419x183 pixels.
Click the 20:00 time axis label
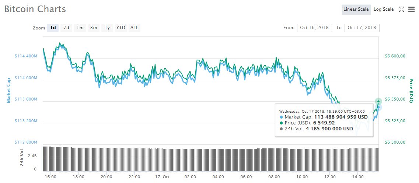107,177
